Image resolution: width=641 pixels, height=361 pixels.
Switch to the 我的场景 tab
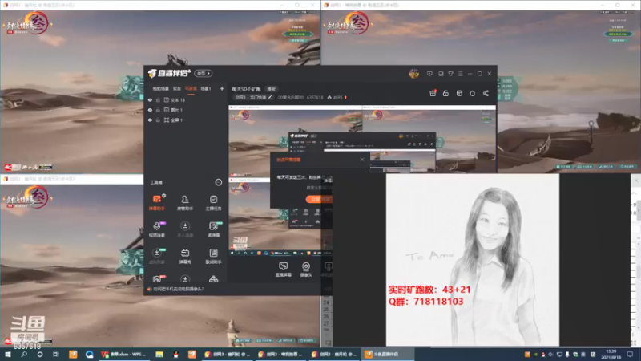point(161,88)
